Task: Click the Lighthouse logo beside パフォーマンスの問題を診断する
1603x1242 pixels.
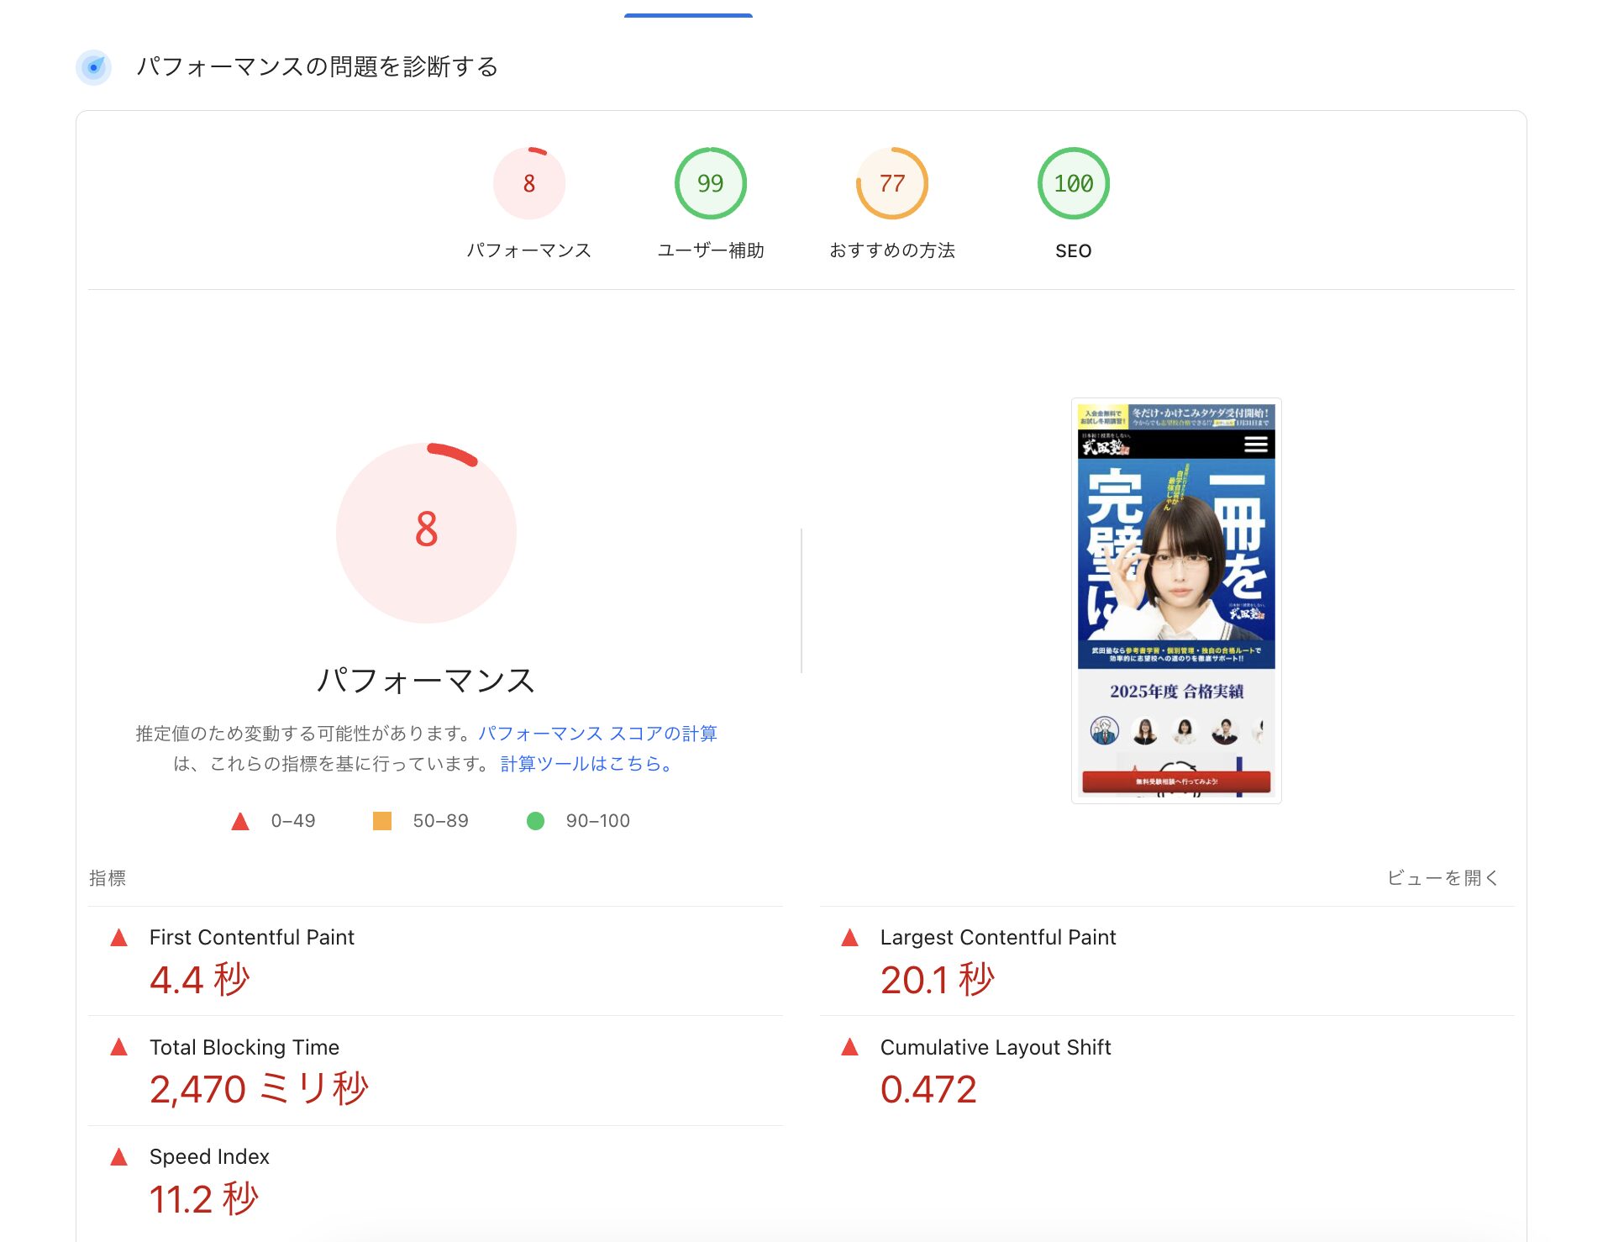Action: pyautogui.click(x=93, y=67)
